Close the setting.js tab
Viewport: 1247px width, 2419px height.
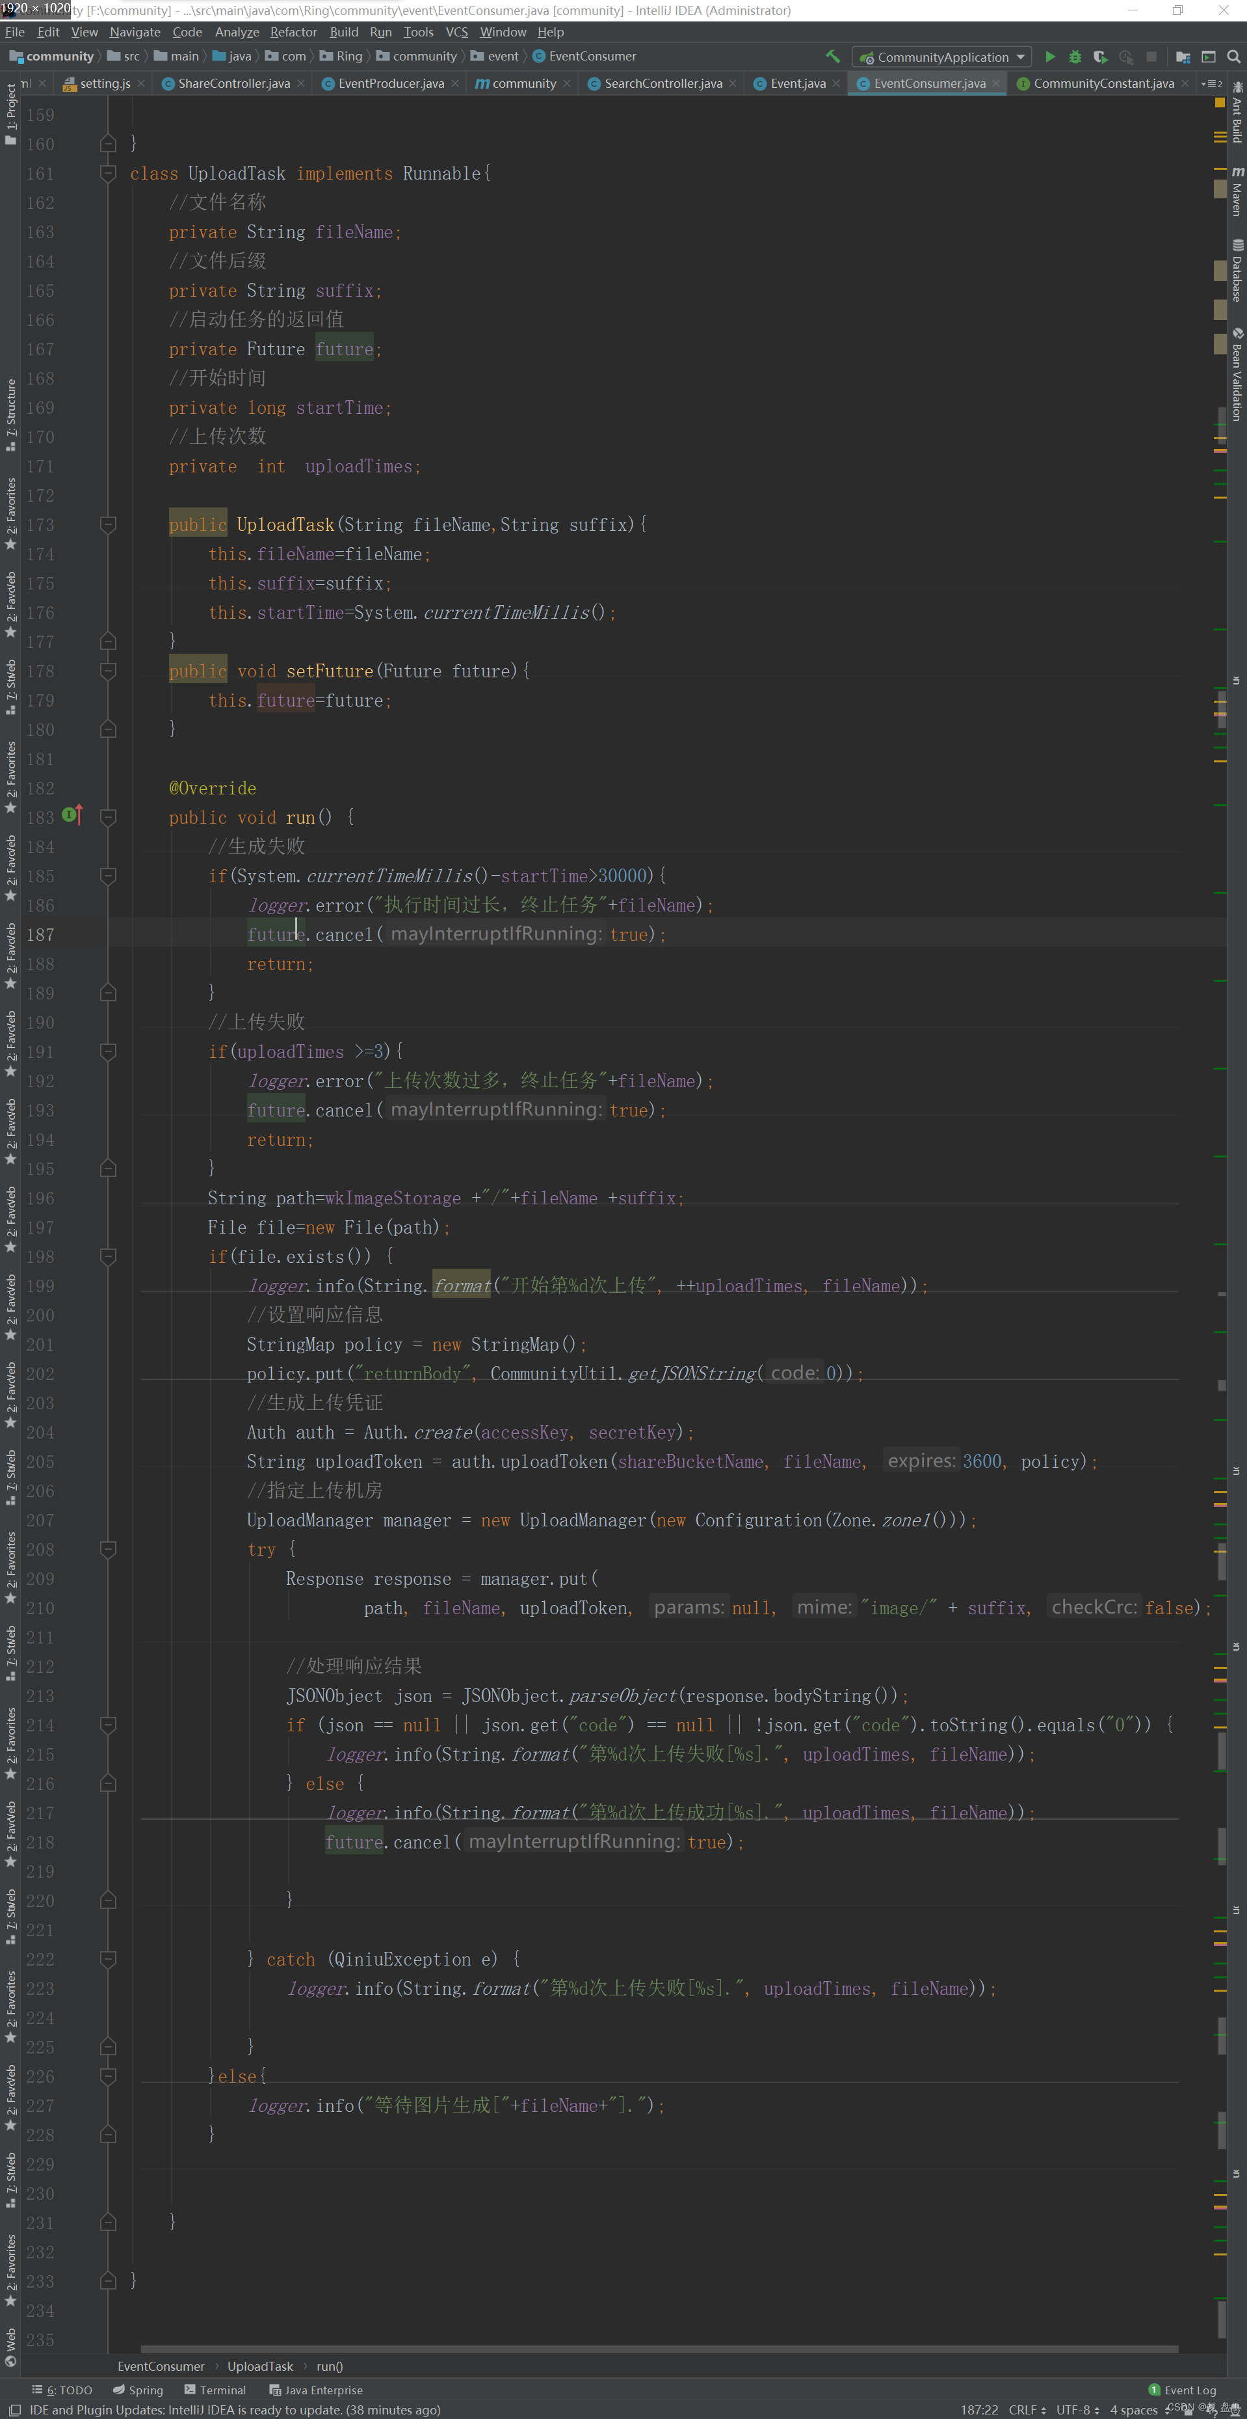coord(140,83)
